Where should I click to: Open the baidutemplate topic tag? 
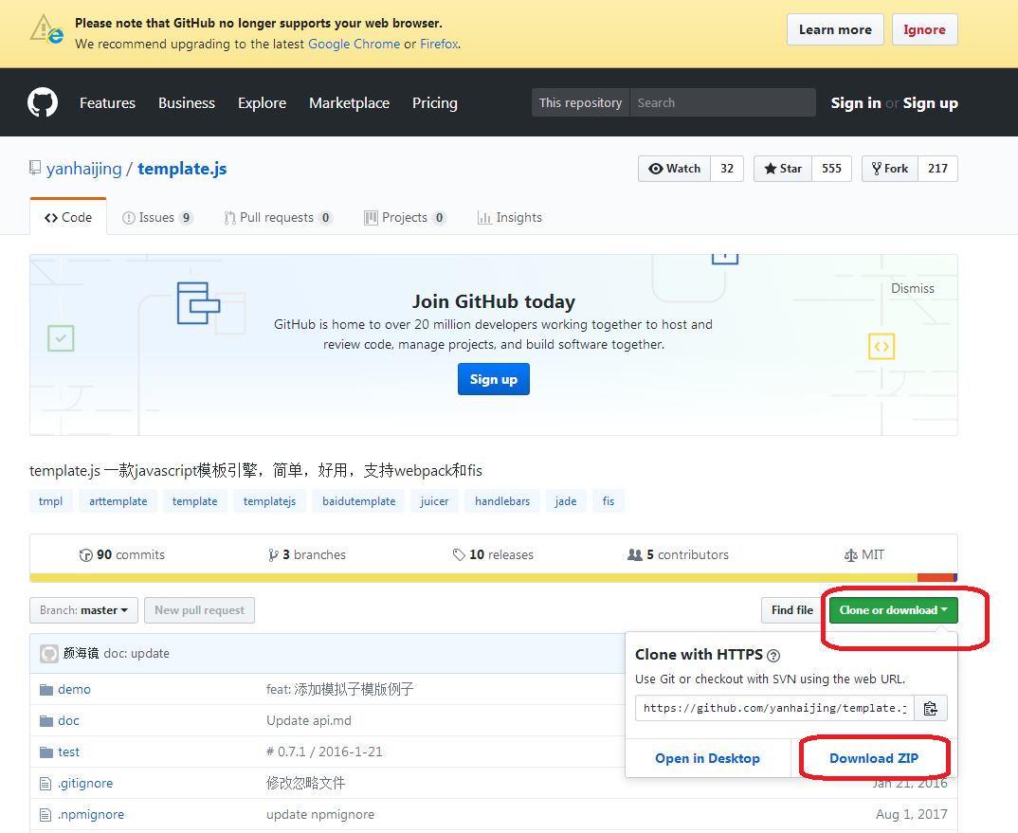pos(358,501)
